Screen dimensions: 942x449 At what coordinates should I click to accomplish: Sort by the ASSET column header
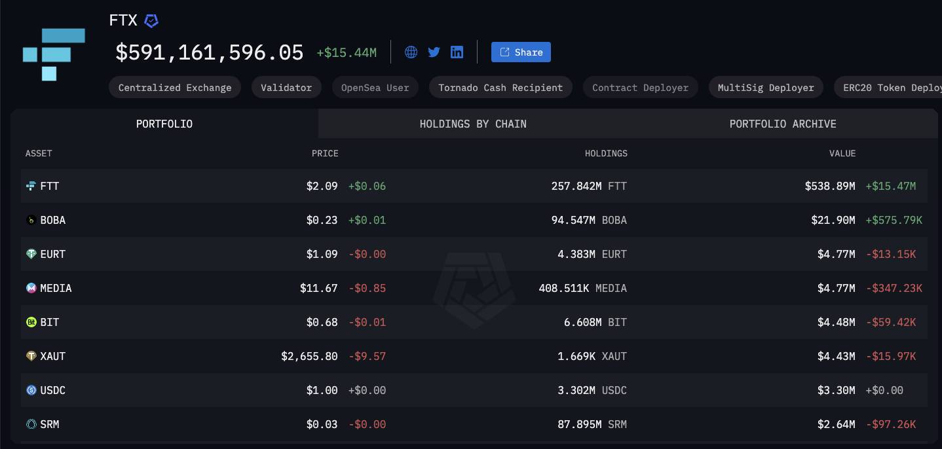[39, 153]
